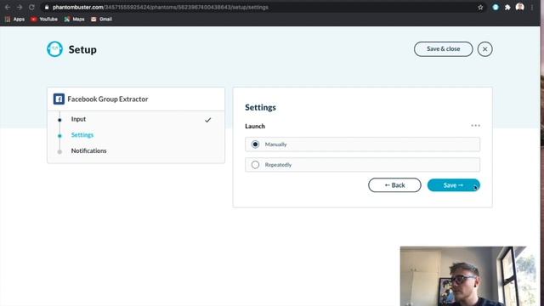Select the Settings setup step

[x=82, y=135]
